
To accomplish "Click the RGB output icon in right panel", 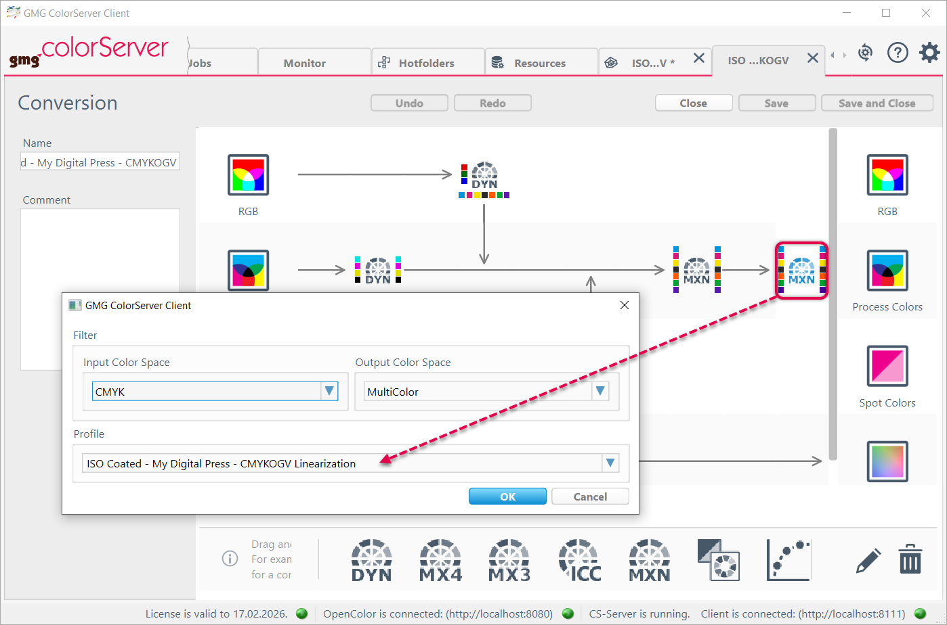I will click(x=887, y=175).
